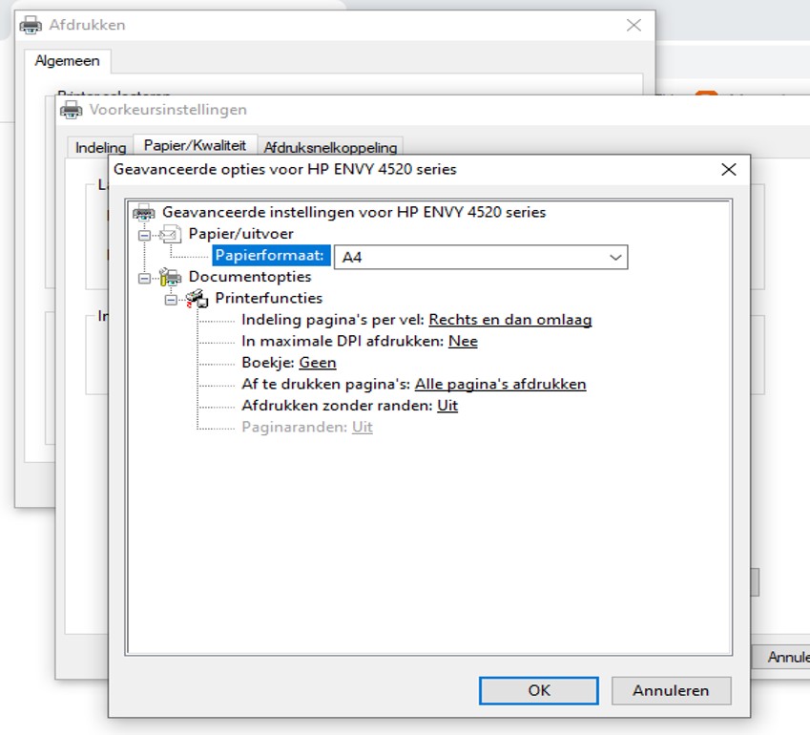Image resolution: width=810 pixels, height=735 pixels.
Task: Select 'Afdrukken zonder randen' label
Action: point(337,406)
